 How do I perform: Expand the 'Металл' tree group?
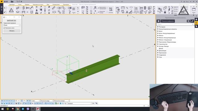(158, 36)
